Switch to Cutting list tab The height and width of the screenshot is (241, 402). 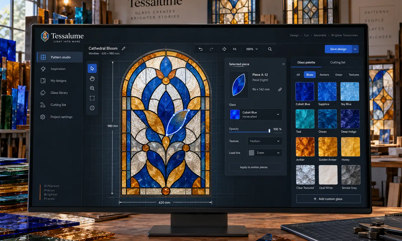[338, 63]
